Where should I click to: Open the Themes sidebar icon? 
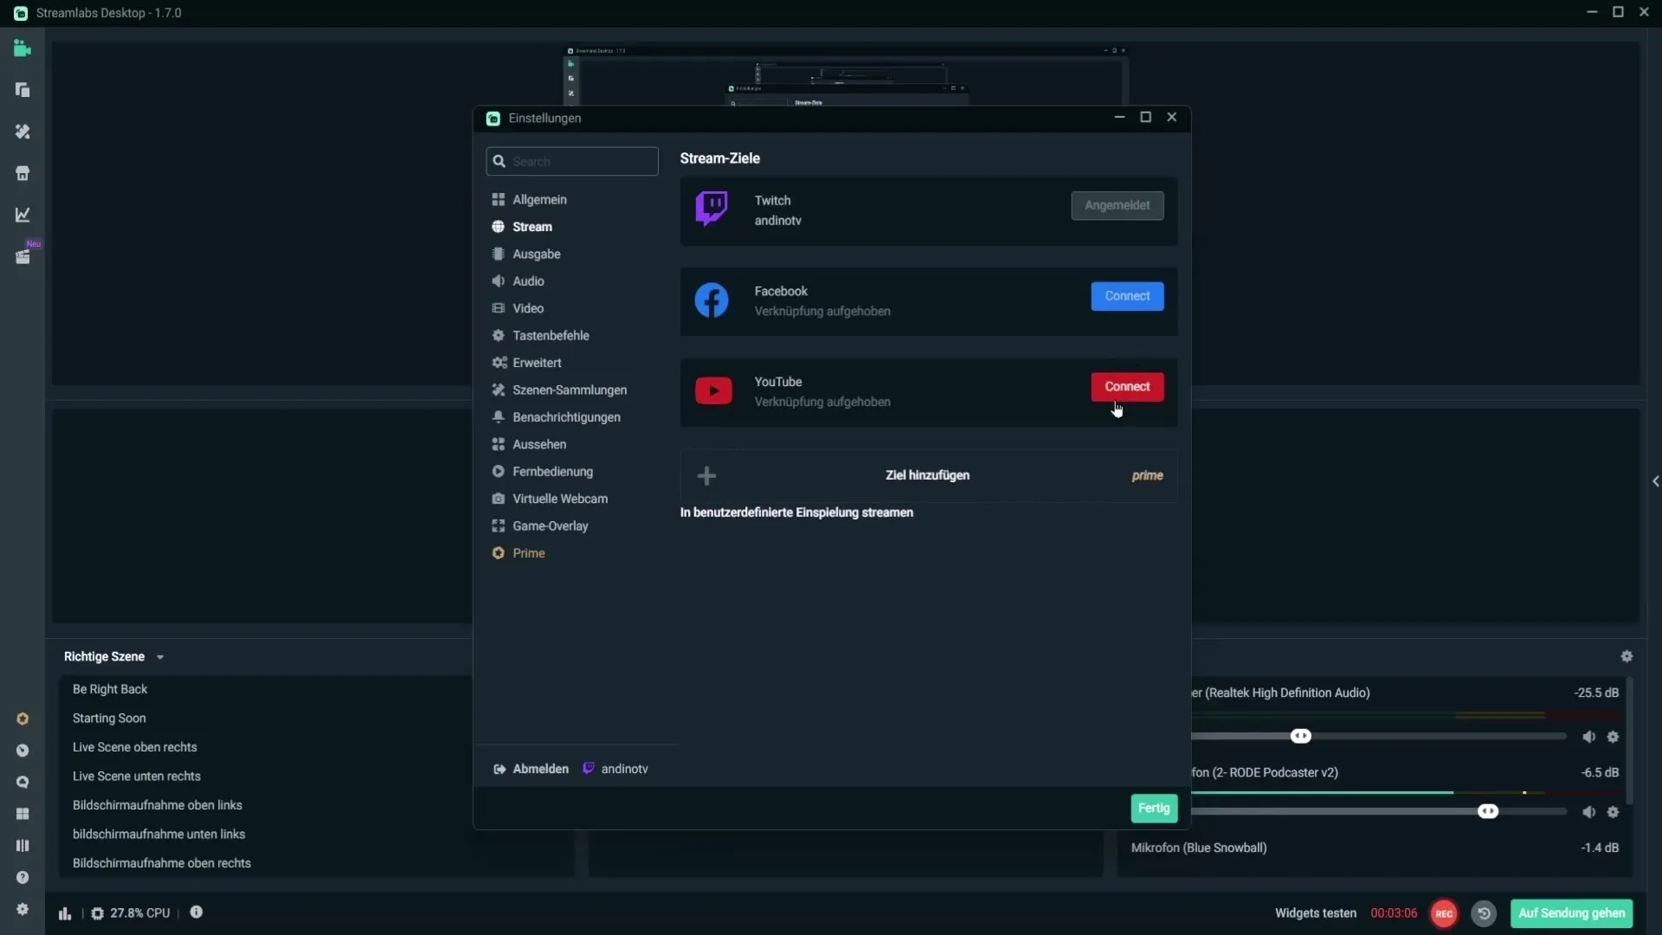pos(23,132)
